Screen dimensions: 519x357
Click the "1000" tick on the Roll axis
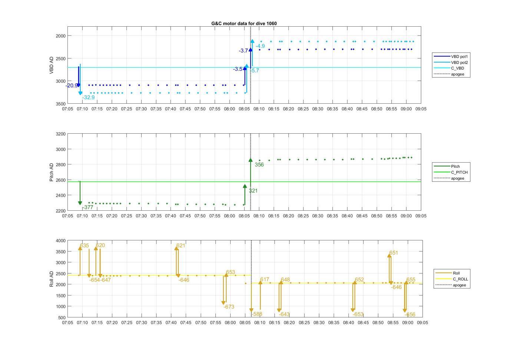[60, 307]
